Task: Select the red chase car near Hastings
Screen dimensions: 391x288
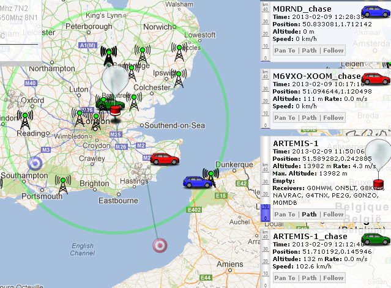Action: point(165,159)
